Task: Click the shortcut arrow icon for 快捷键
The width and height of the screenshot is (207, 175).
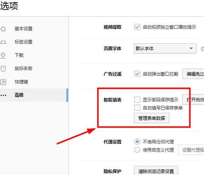Action: (3, 82)
